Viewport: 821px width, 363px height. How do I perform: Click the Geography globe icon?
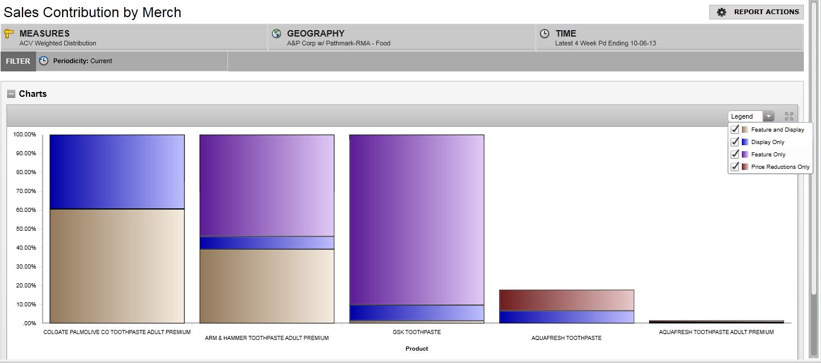[276, 34]
